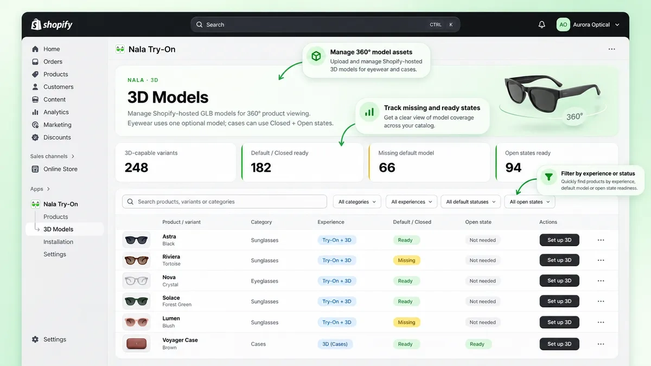Click the Online Store icon
The width and height of the screenshot is (651, 366).
pos(35,169)
